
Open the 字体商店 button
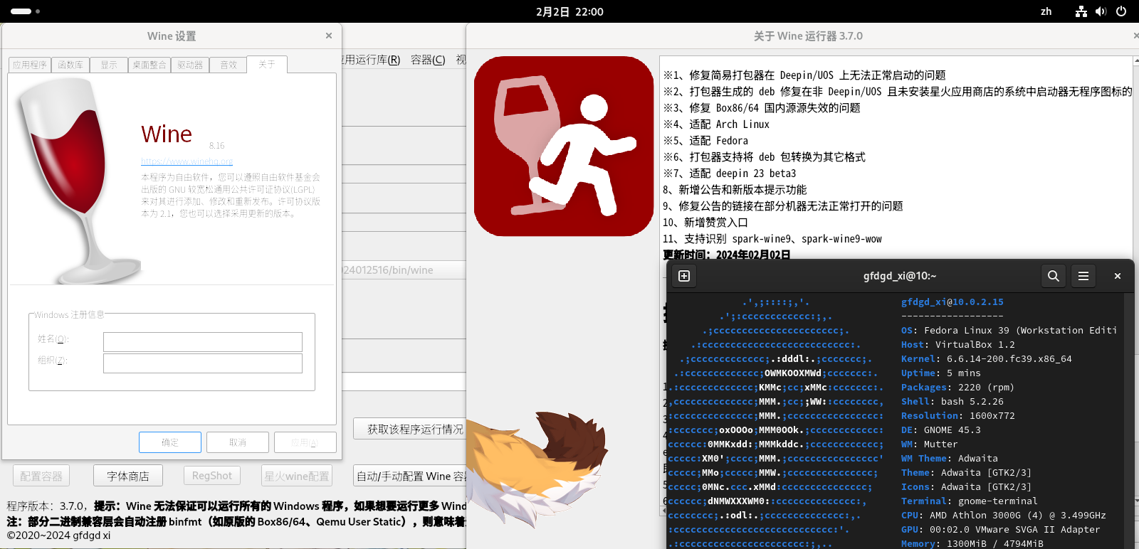[128, 476]
